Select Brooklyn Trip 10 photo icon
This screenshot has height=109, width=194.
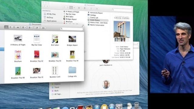37,71
